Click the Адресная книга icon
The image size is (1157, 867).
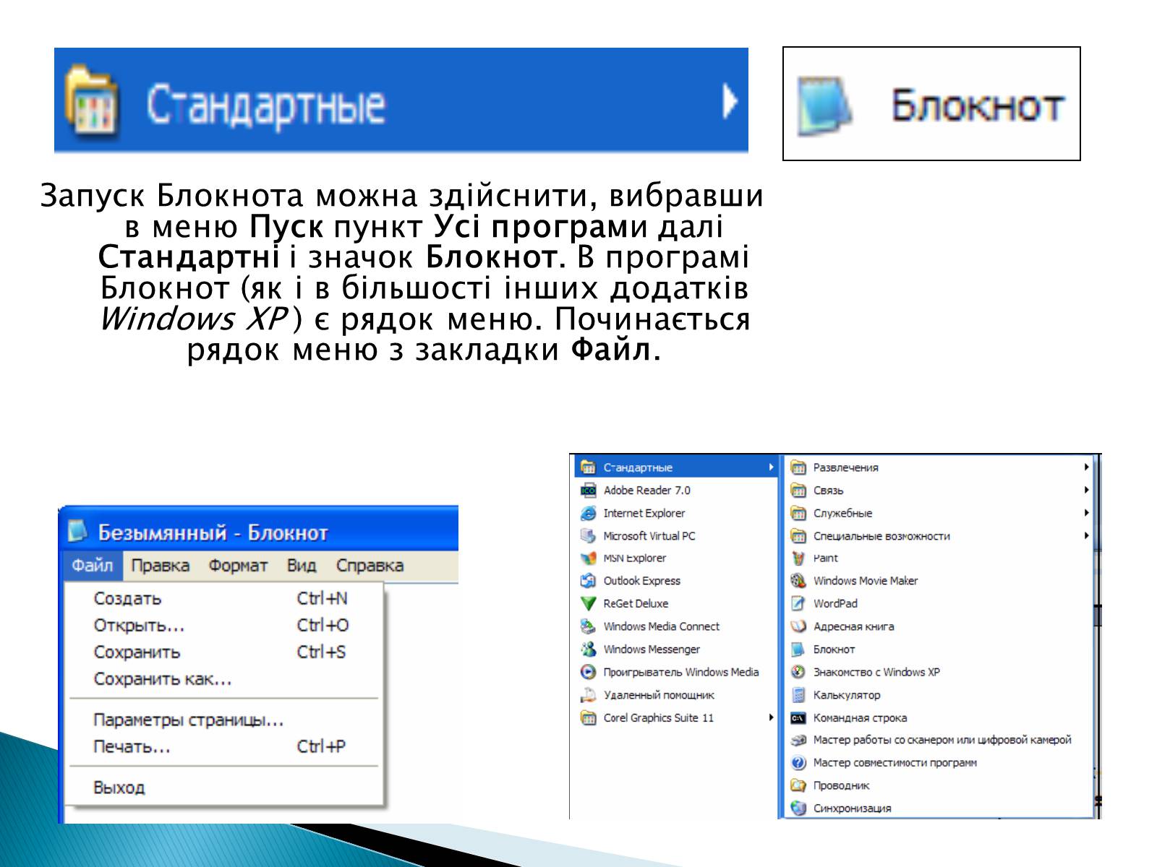tap(798, 626)
